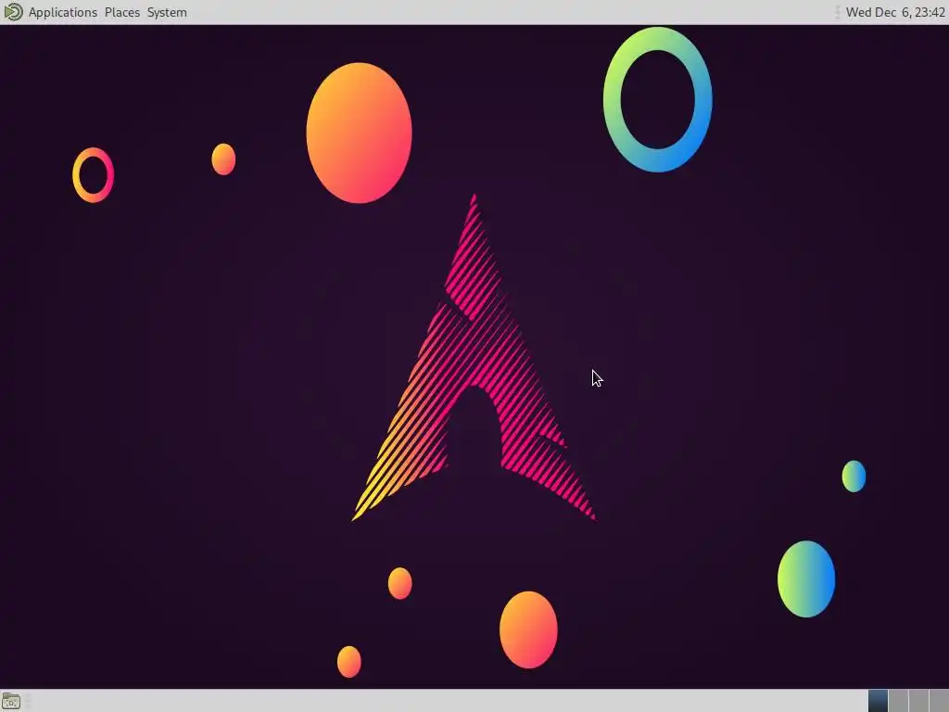Click the MATE logo icon in top panel

point(13,12)
